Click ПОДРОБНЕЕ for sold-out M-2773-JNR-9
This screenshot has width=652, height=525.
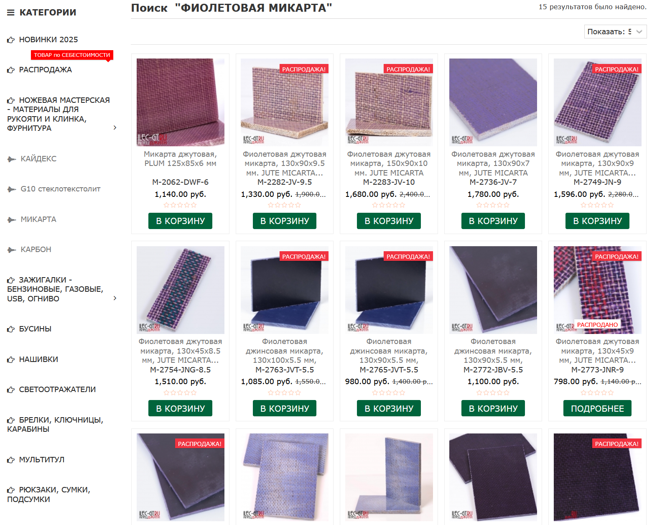tap(597, 408)
